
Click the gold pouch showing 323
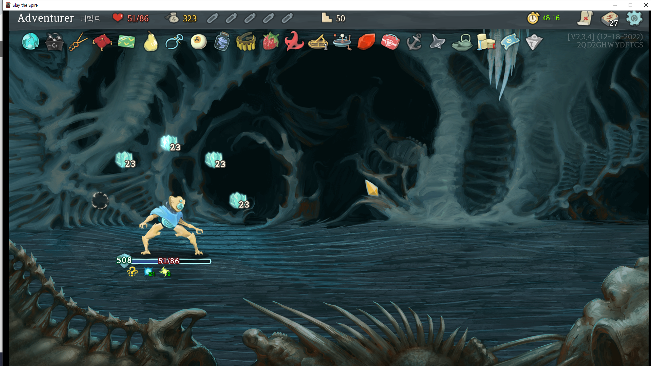pos(173,18)
